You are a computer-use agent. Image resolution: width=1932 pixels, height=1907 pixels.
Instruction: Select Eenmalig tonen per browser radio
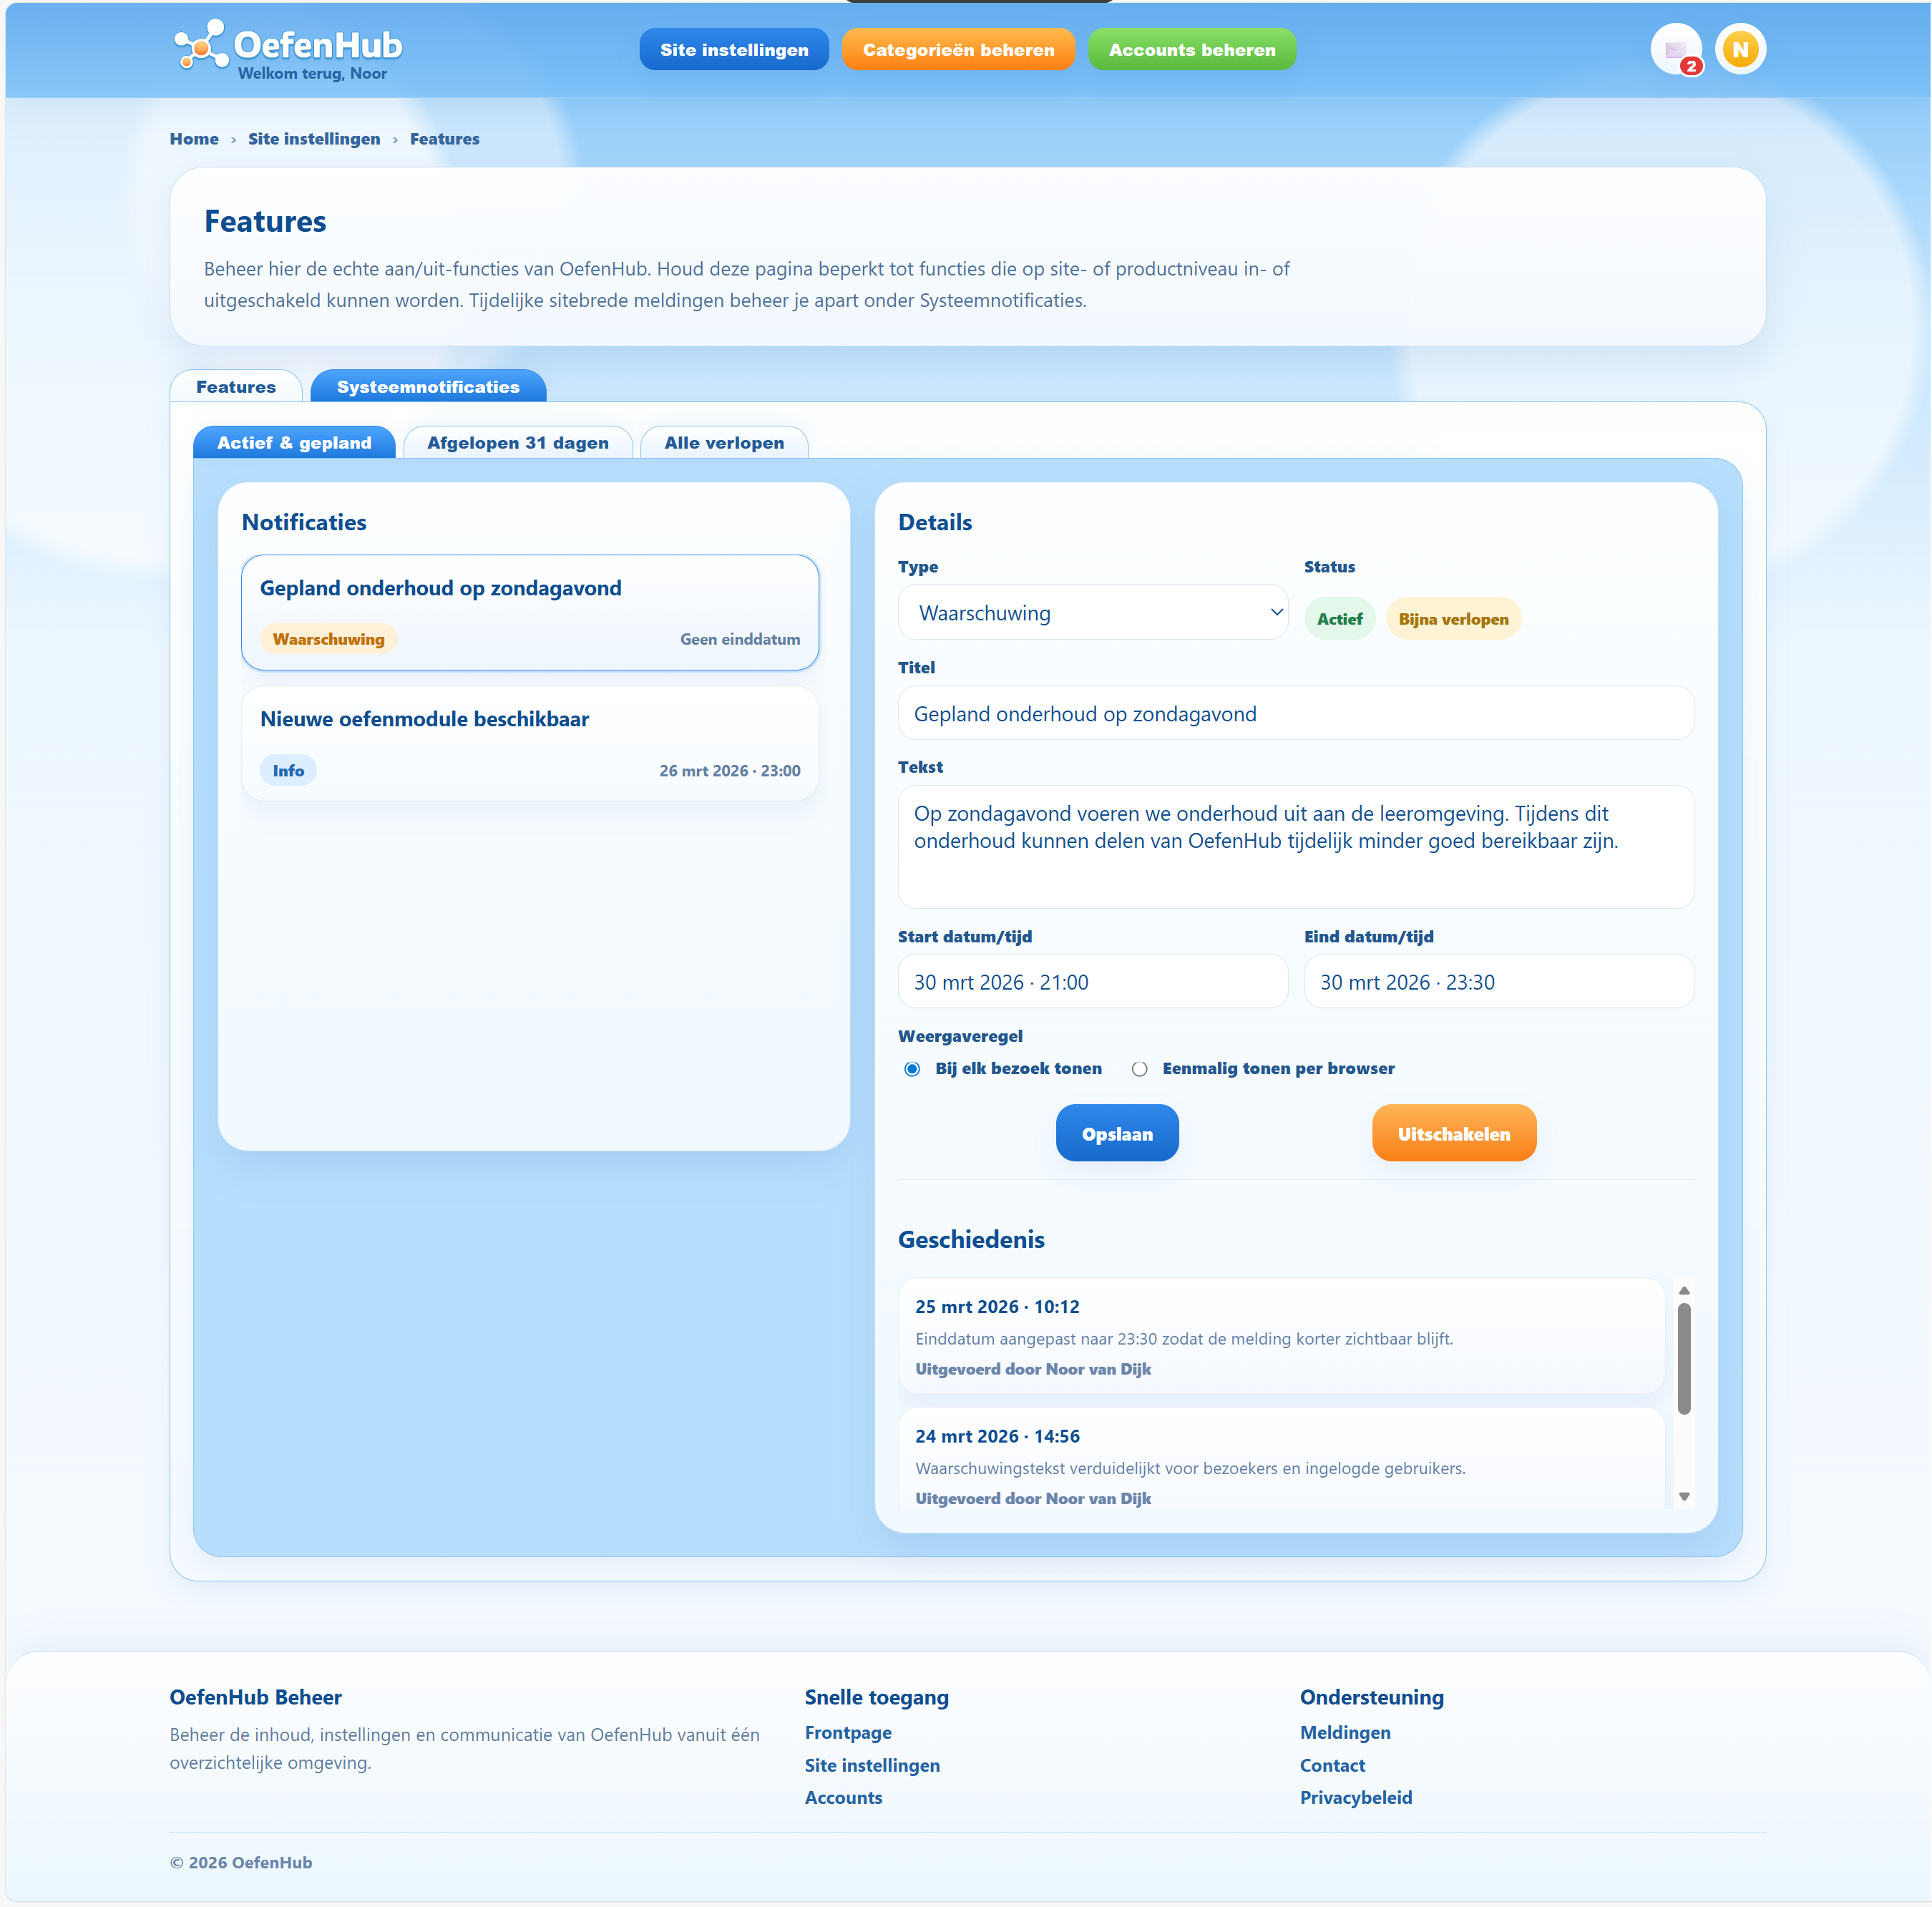[x=1139, y=1068]
